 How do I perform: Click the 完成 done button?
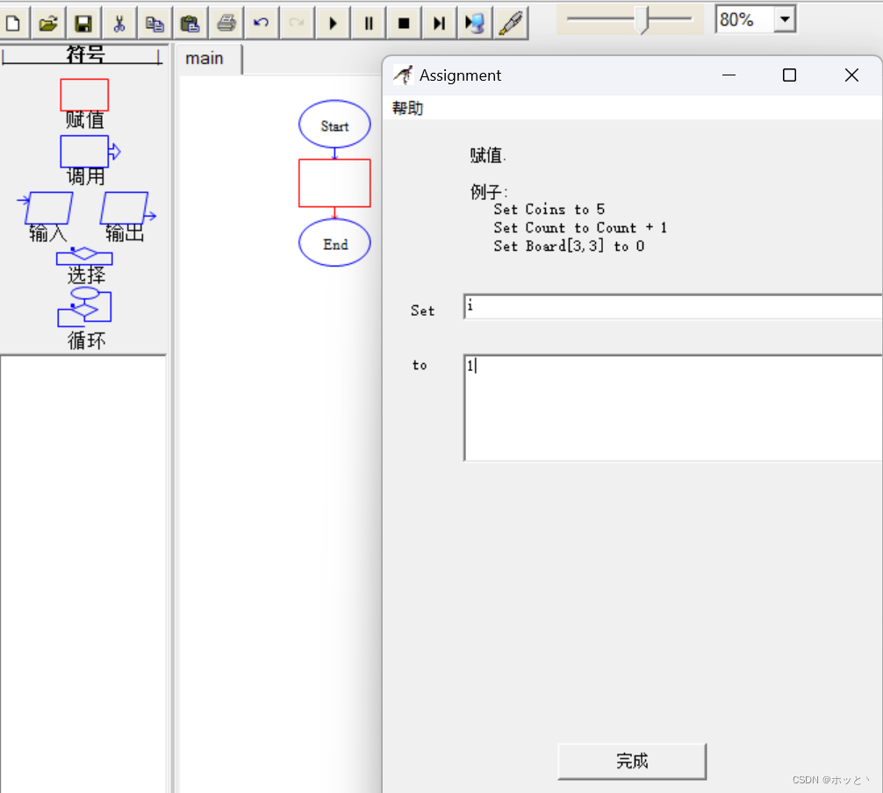632,761
